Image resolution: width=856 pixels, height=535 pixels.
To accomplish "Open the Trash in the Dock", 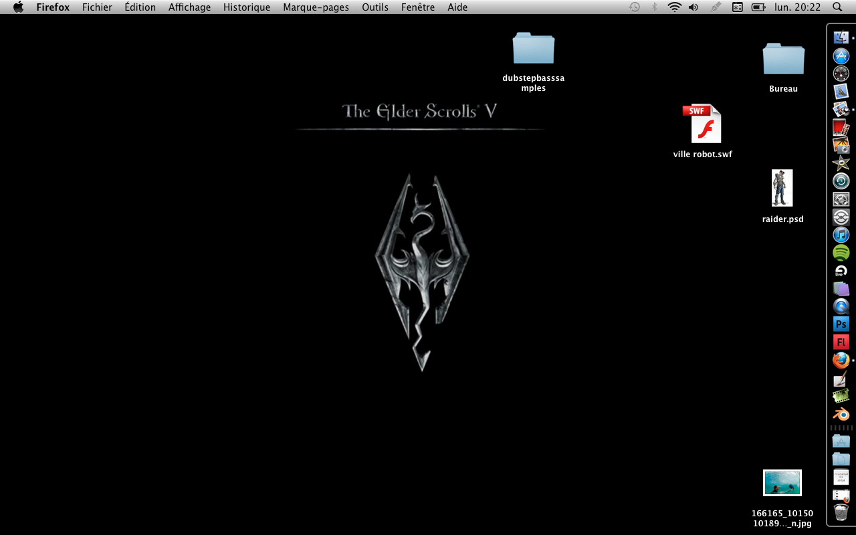I will coord(841,513).
